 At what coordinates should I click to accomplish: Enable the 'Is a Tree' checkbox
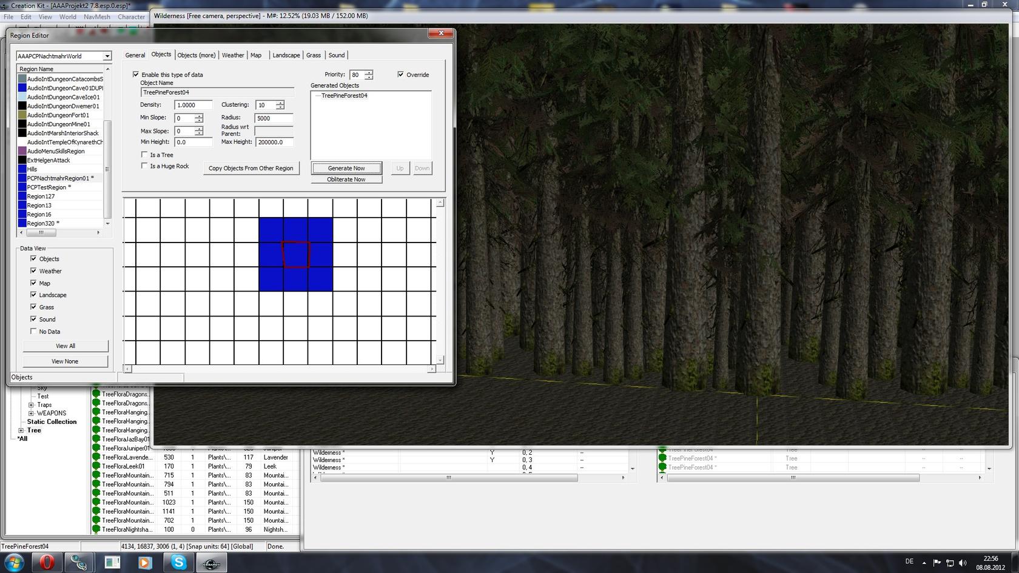coord(144,155)
